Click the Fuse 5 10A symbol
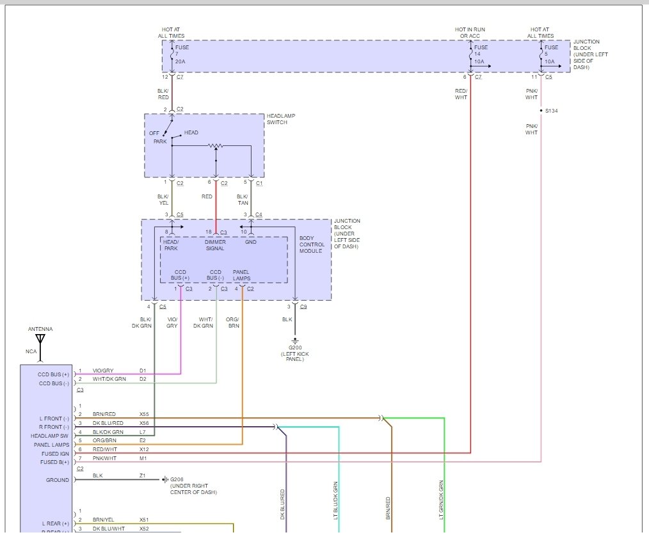The image size is (649, 544). coord(541,54)
